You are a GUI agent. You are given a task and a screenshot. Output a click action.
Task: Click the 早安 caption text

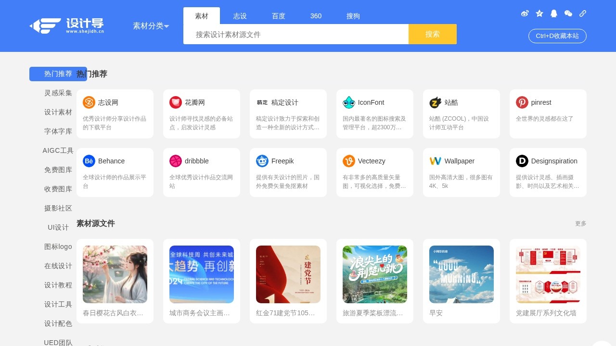tap(436, 313)
